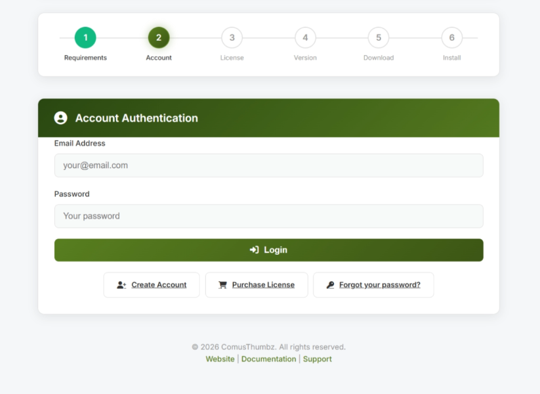Select step 5 Download circle
Viewport: 540px width, 394px height.
coord(379,38)
